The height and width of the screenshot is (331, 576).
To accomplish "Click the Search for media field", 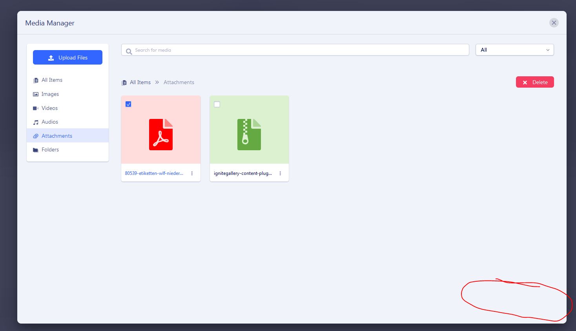I will [298, 50].
